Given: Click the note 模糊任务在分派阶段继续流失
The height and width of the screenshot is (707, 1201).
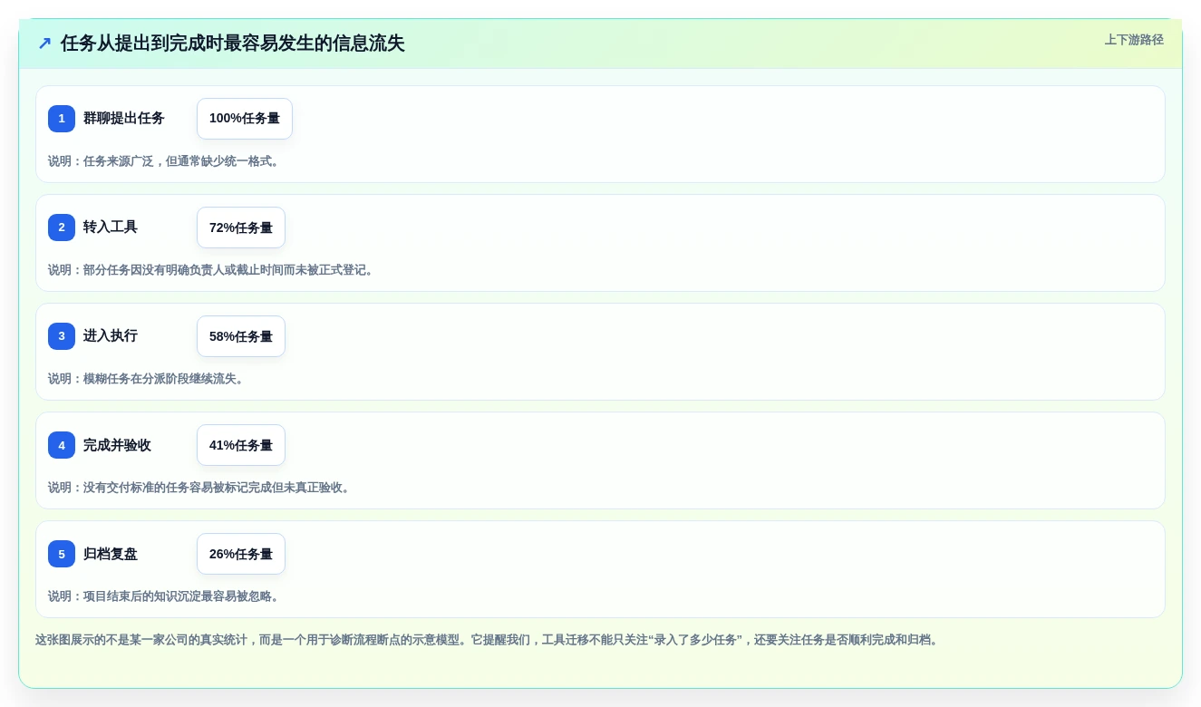Looking at the screenshot, I should [x=148, y=379].
